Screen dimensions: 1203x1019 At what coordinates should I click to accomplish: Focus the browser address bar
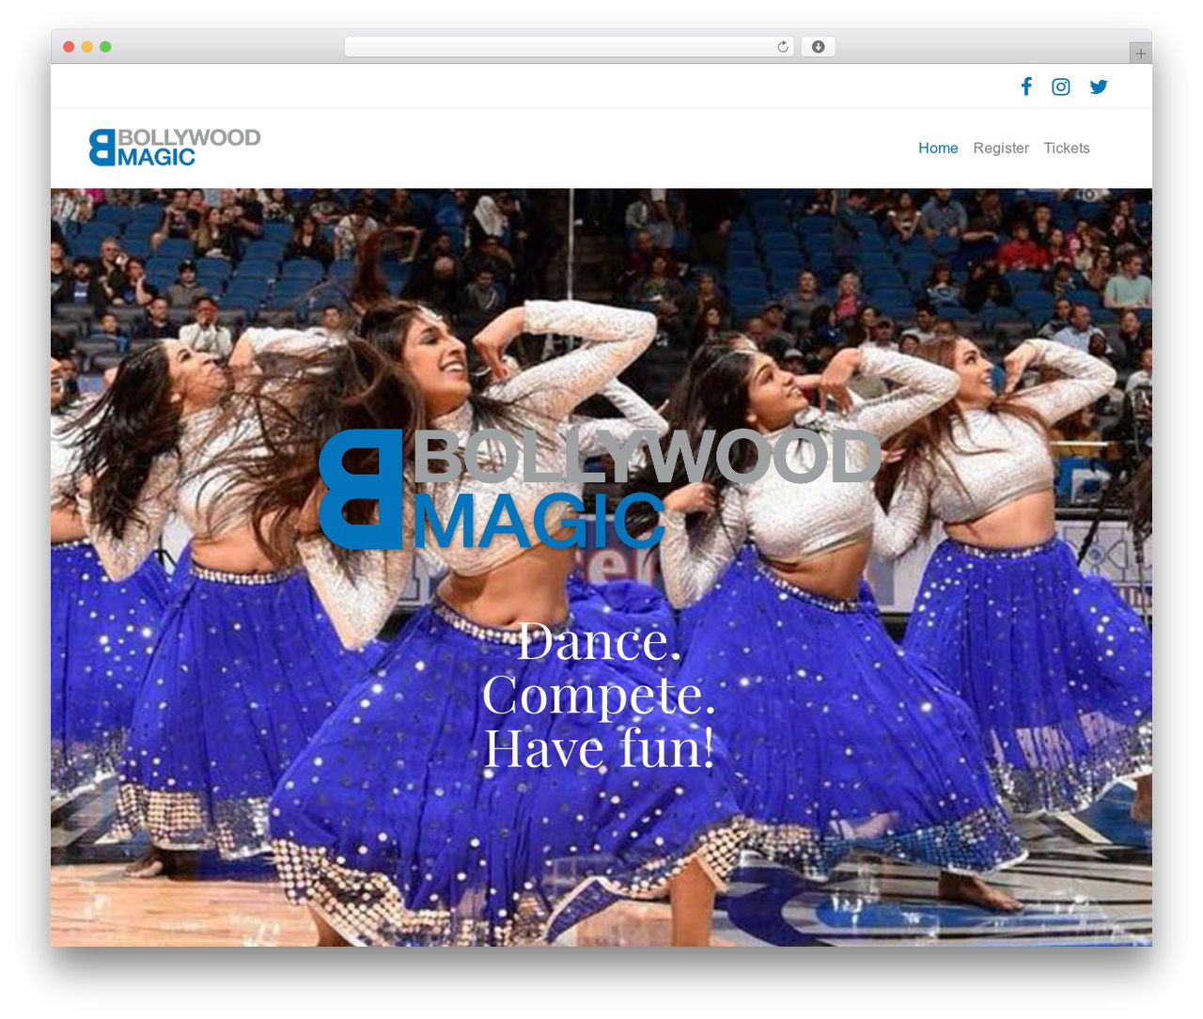pos(569,47)
